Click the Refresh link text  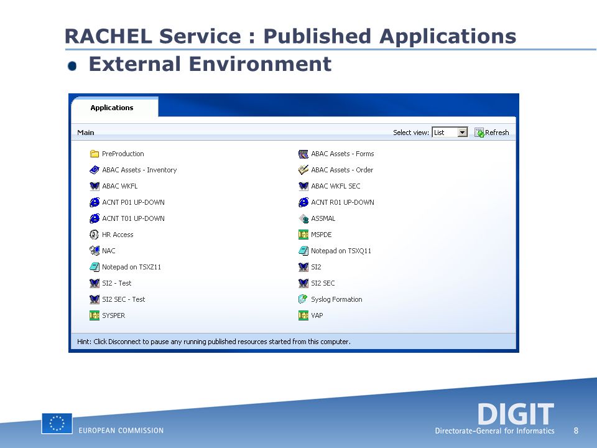pos(497,133)
